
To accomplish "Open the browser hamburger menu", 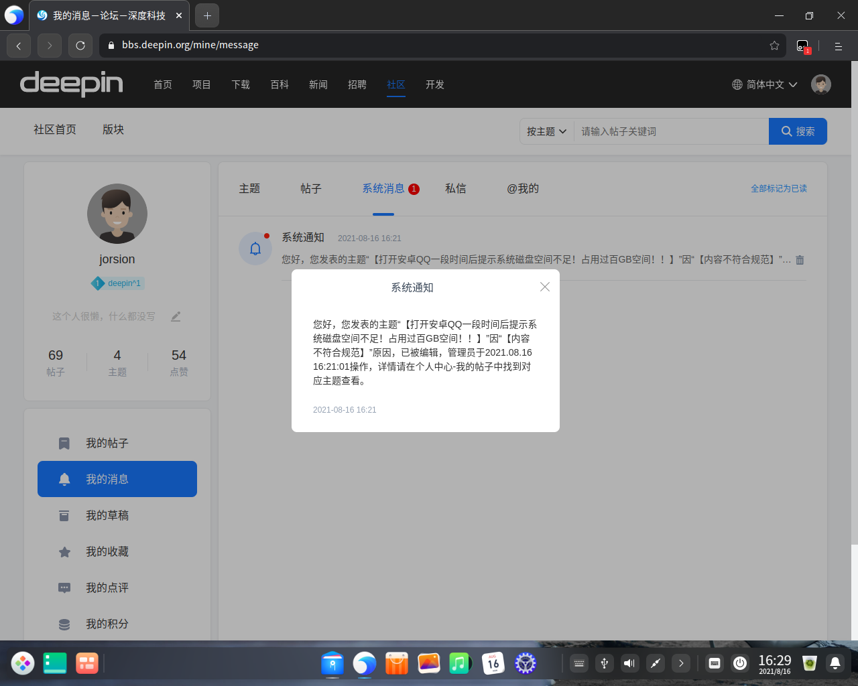I will coord(838,46).
